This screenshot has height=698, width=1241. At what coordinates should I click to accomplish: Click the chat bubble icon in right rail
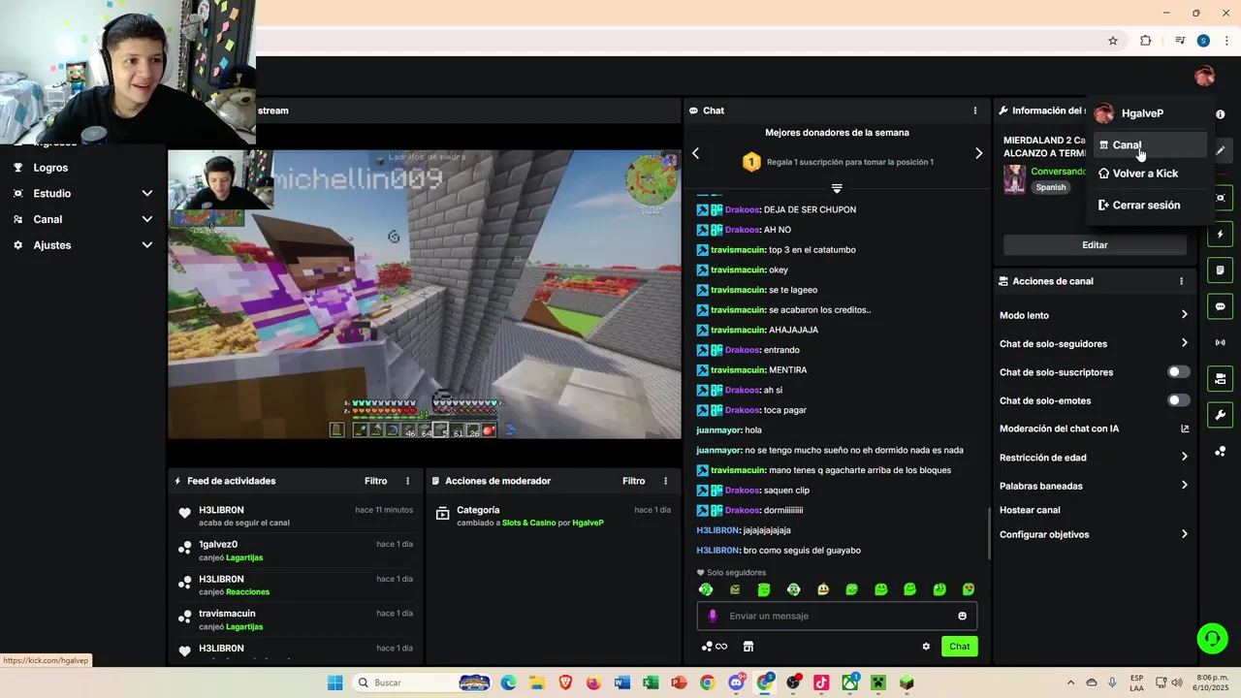(x=1220, y=306)
